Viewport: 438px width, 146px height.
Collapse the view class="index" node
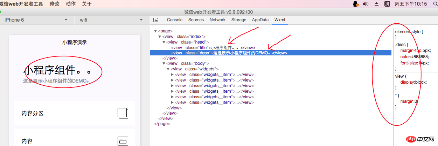pyautogui.click(x=160, y=37)
